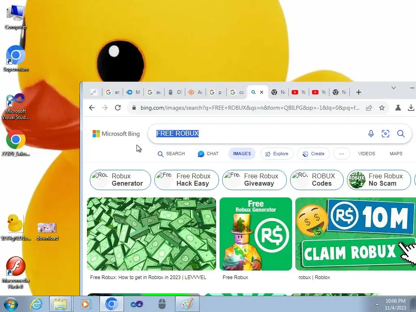Open the mouse app taskbar icon
The height and width of the screenshot is (312, 416).
(x=162, y=304)
